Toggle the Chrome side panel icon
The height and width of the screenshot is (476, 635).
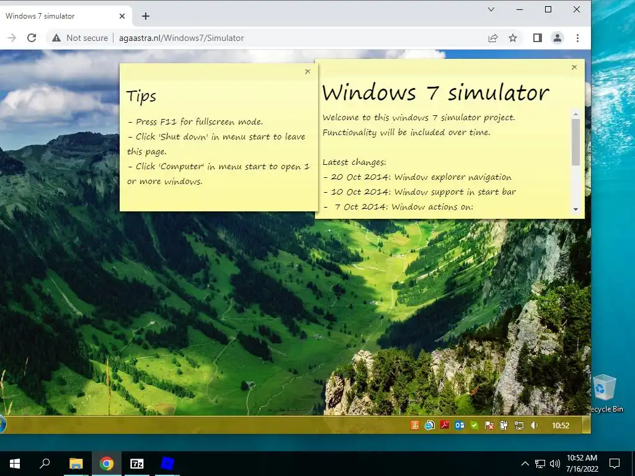point(538,38)
